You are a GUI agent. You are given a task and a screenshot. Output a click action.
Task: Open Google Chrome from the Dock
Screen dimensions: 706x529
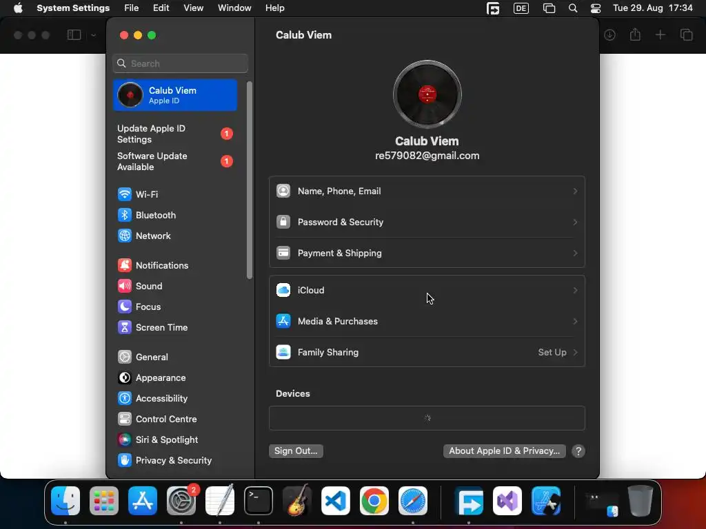[374, 501]
